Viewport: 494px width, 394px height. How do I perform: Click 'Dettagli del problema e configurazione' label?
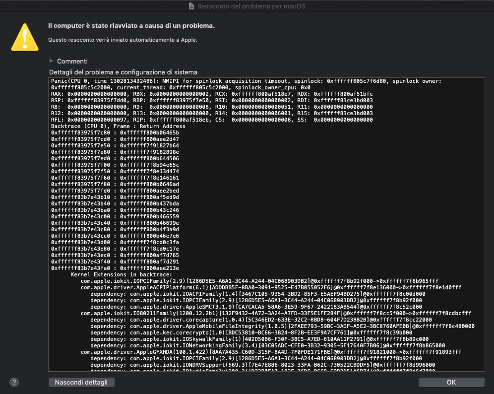pyautogui.click(x=123, y=72)
